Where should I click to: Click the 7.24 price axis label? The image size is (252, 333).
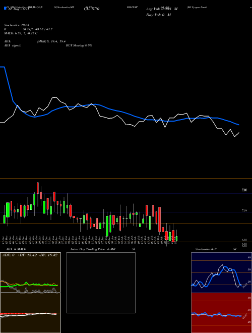click(244, 210)
